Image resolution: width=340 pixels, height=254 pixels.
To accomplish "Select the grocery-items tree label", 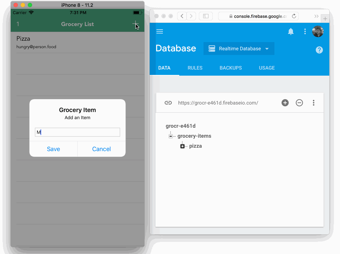I will click(x=194, y=136).
